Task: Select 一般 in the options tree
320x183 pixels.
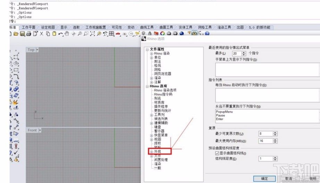Action: (x=158, y=168)
